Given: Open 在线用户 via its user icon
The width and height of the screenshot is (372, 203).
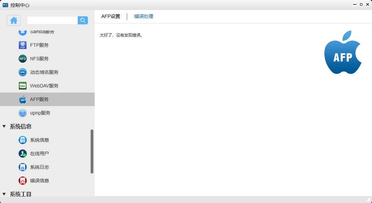Looking at the screenshot, I should [22, 154].
